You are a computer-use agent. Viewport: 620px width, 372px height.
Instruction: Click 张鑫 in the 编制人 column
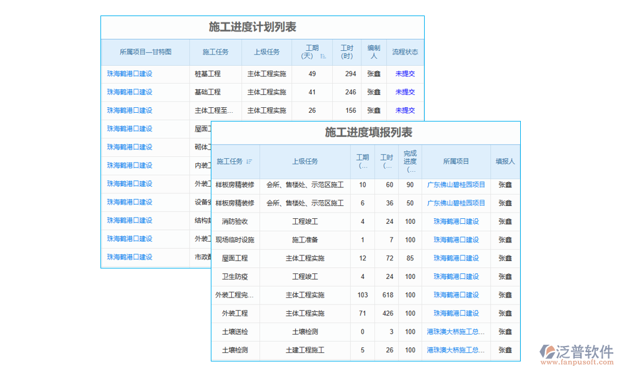click(373, 74)
